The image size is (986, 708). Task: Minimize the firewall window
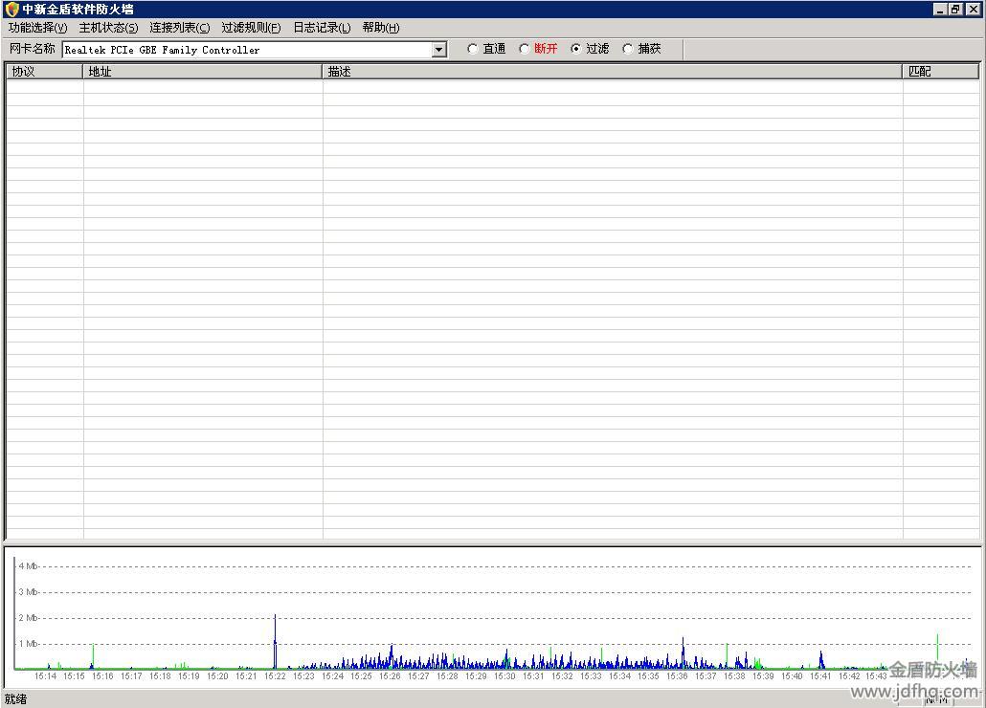coord(941,10)
